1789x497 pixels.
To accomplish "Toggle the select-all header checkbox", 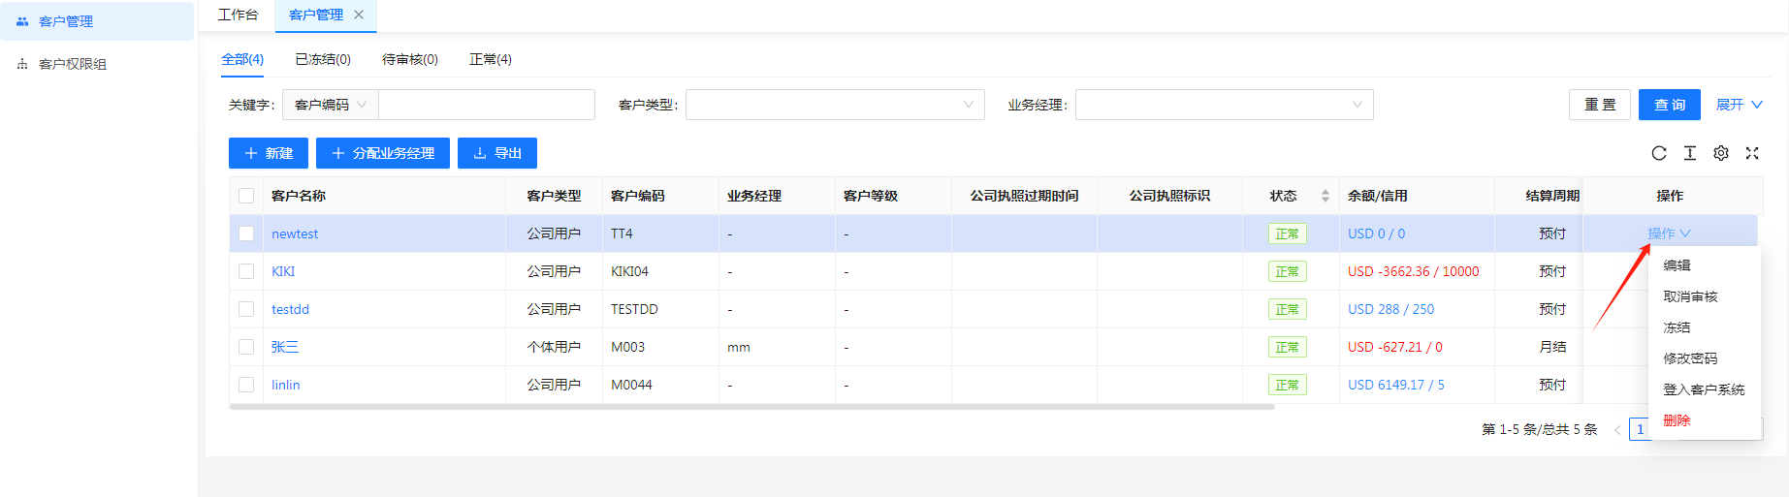I will pos(246,196).
